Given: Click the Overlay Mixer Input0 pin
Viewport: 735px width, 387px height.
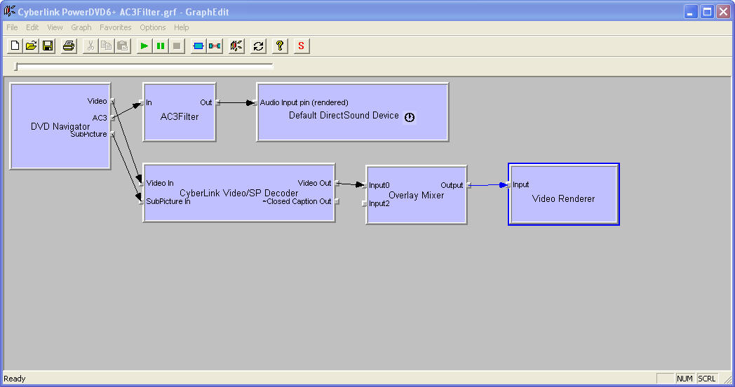Looking at the screenshot, I should point(365,186).
